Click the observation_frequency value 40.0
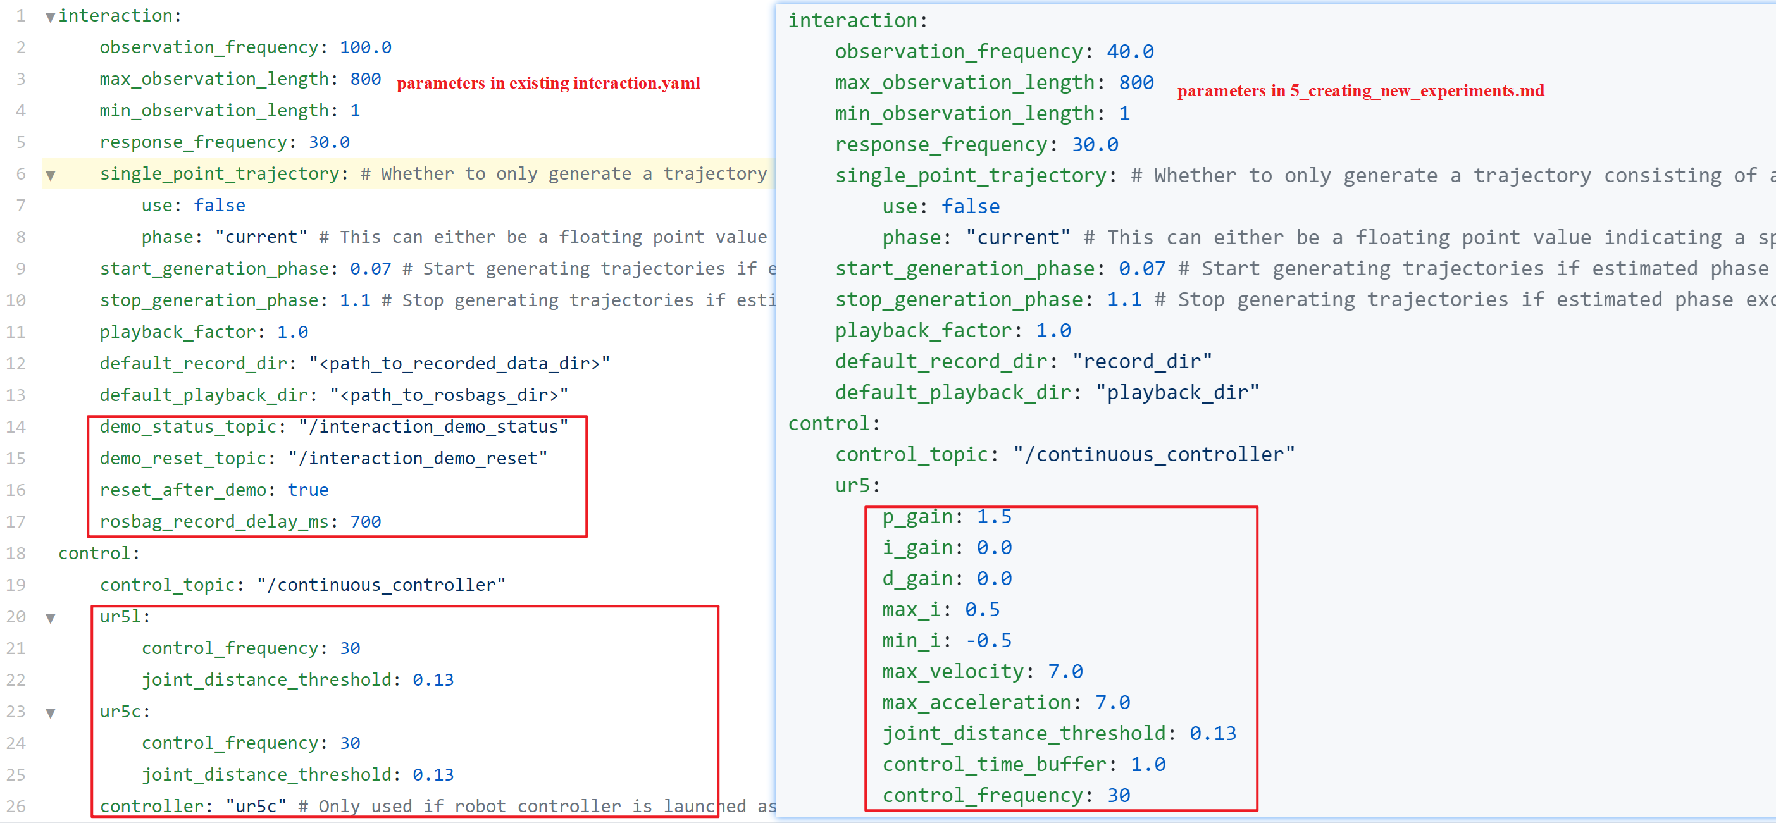This screenshot has width=1776, height=823. coord(1129,51)
